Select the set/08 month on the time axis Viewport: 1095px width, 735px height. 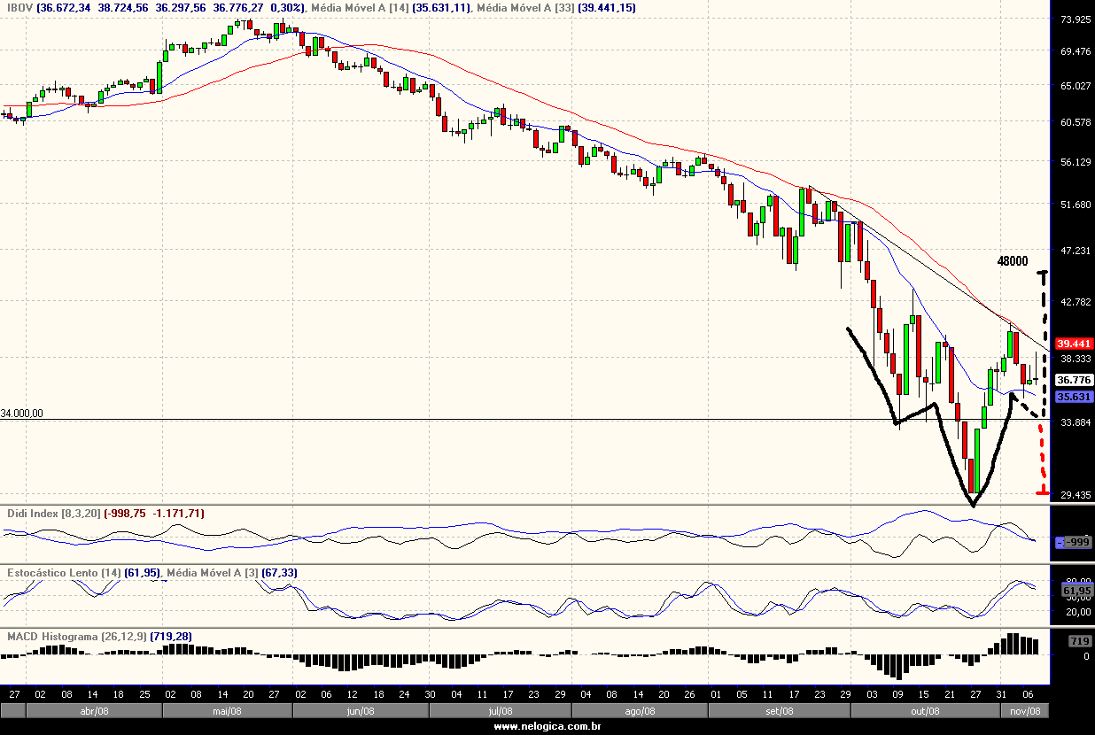coord(779,711)
